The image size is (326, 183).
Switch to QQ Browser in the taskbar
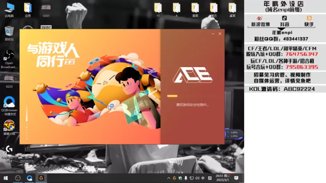coord(29,178)
